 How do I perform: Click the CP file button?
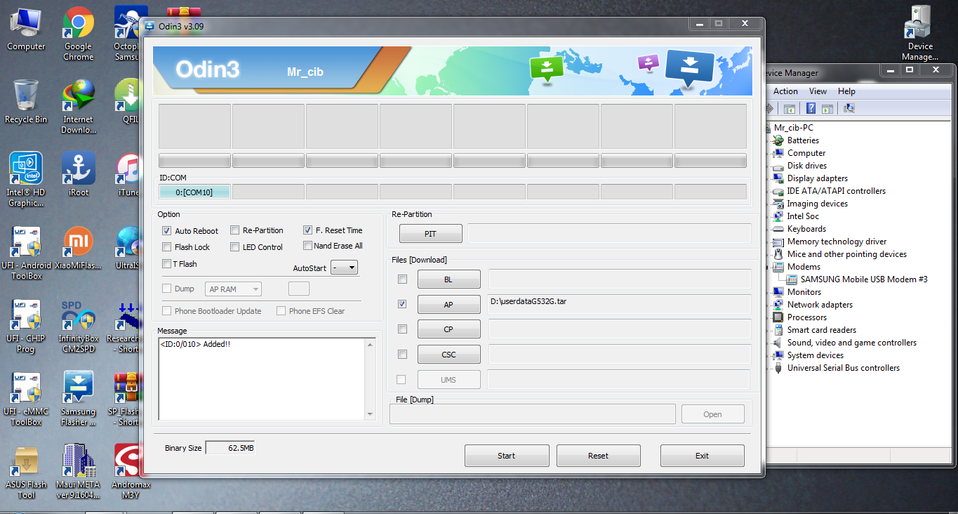(x=448, y=329)
